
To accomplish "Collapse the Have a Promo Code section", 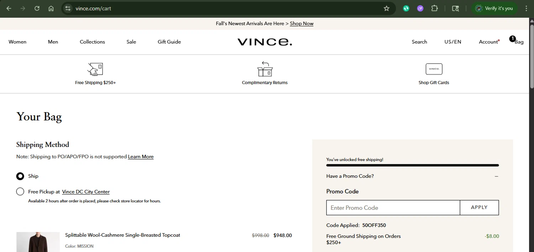I will tap(496, 176).
